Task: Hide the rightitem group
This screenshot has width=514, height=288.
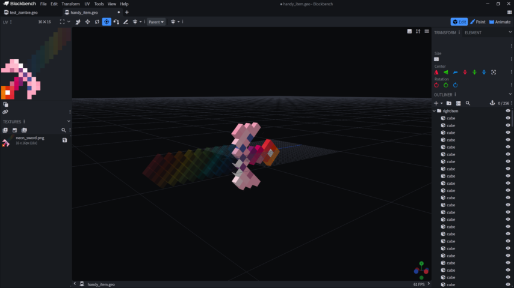Action: pos(508,111)
